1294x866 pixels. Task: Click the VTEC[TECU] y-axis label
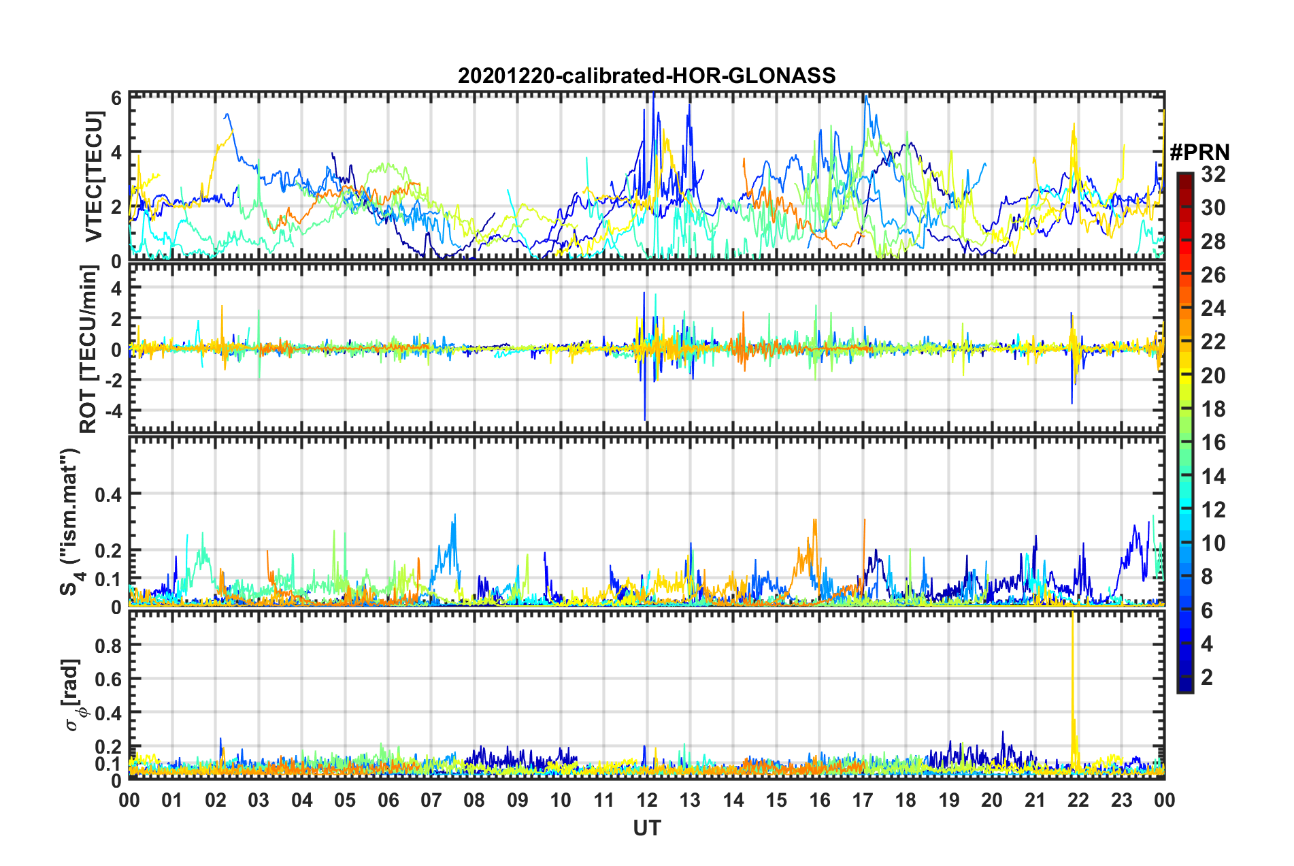pos(94,177)
